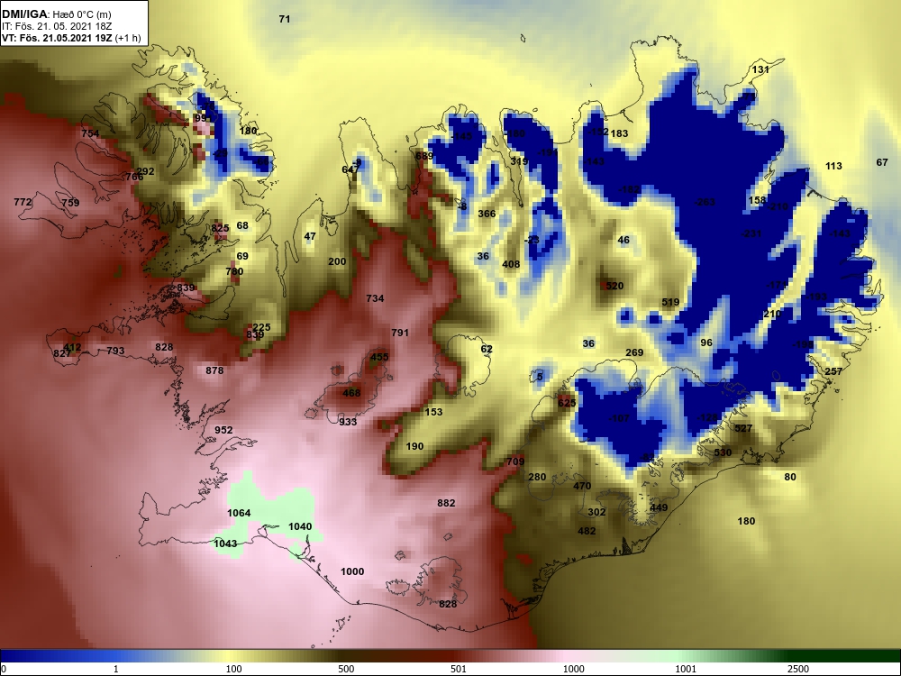Click the 'VT: Fös. 21.05.2021 19Z (+1 h)' line

70,38
